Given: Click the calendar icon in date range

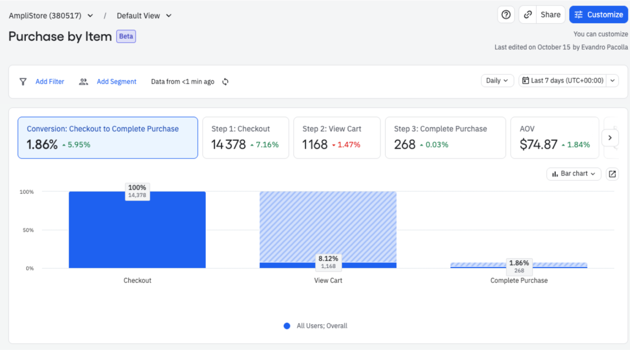Looking at the screenshot, I should 525,81.
